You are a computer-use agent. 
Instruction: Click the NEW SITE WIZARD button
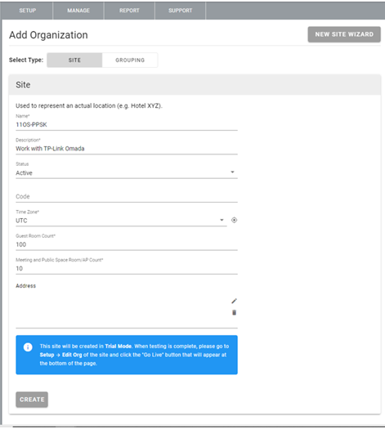344,34
